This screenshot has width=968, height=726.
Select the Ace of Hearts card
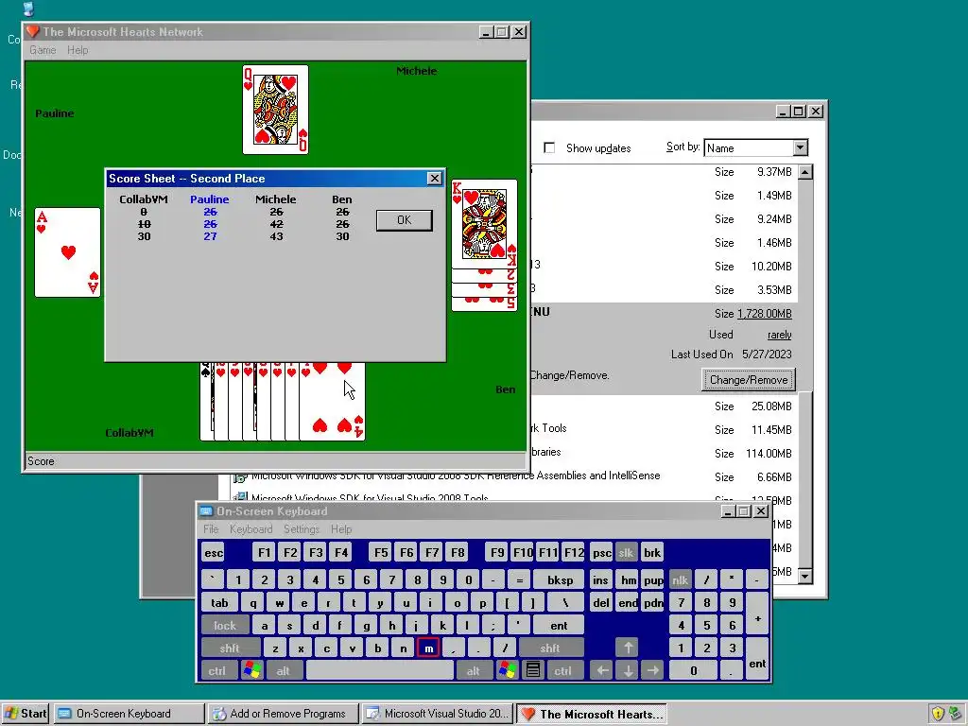point(67,251)
